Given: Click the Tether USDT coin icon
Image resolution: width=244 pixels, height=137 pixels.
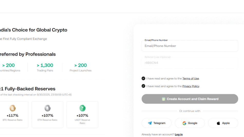Looking at the screenshot, I should pos(82,108).
